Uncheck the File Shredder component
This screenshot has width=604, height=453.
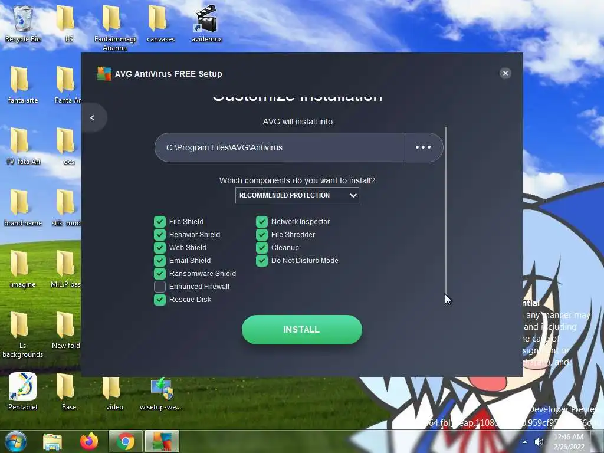coord(262,235)
